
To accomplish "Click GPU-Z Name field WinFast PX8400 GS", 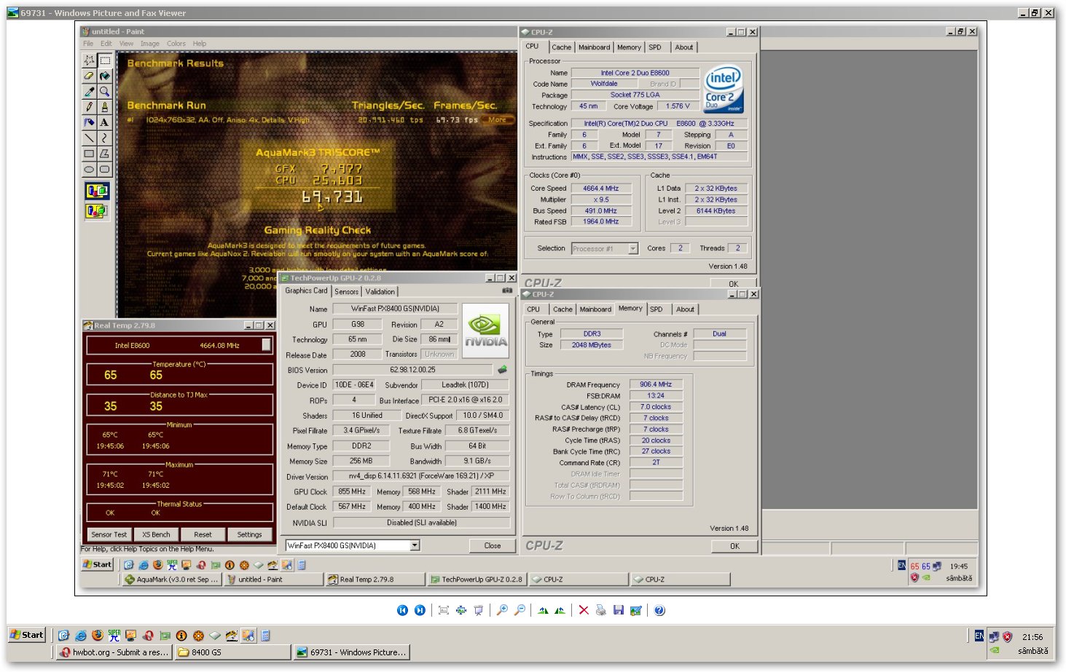I will coord(395,309).
